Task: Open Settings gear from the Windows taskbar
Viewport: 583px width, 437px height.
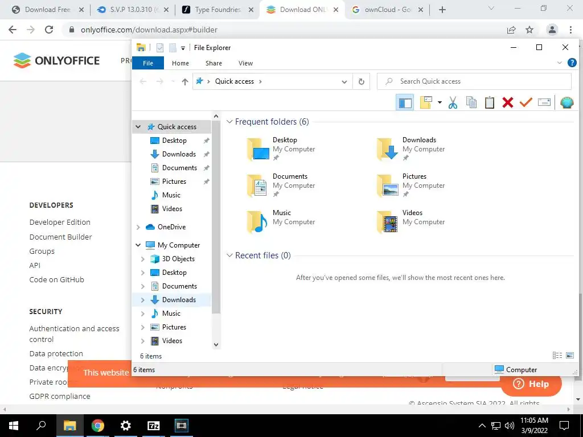Action: tap(126, 426)
